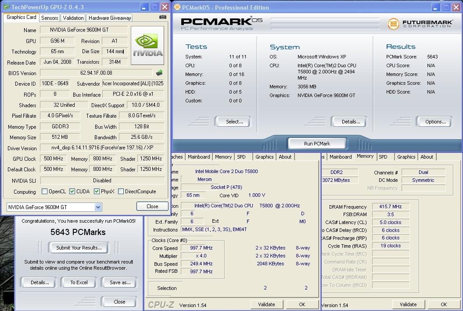The width and height of the screenshot is (463, 311).
Task: Click the Driver Version field in GPU-Z
Action: coord(102,148)
